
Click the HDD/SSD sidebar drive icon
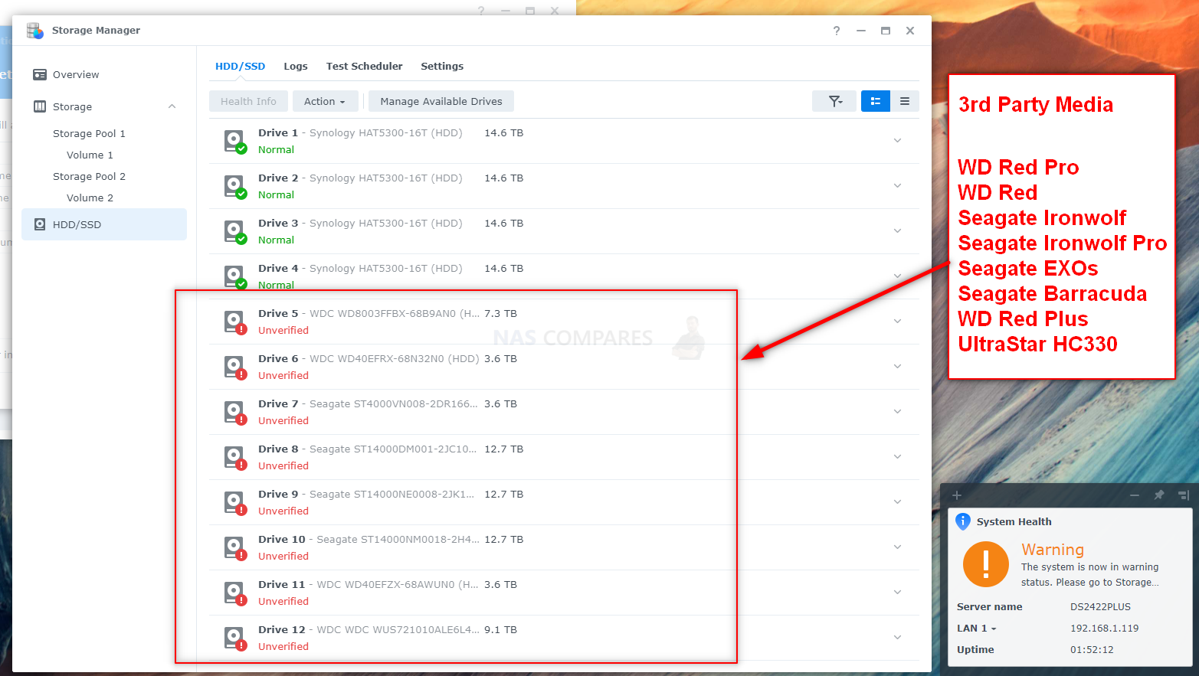click(40, 225)
